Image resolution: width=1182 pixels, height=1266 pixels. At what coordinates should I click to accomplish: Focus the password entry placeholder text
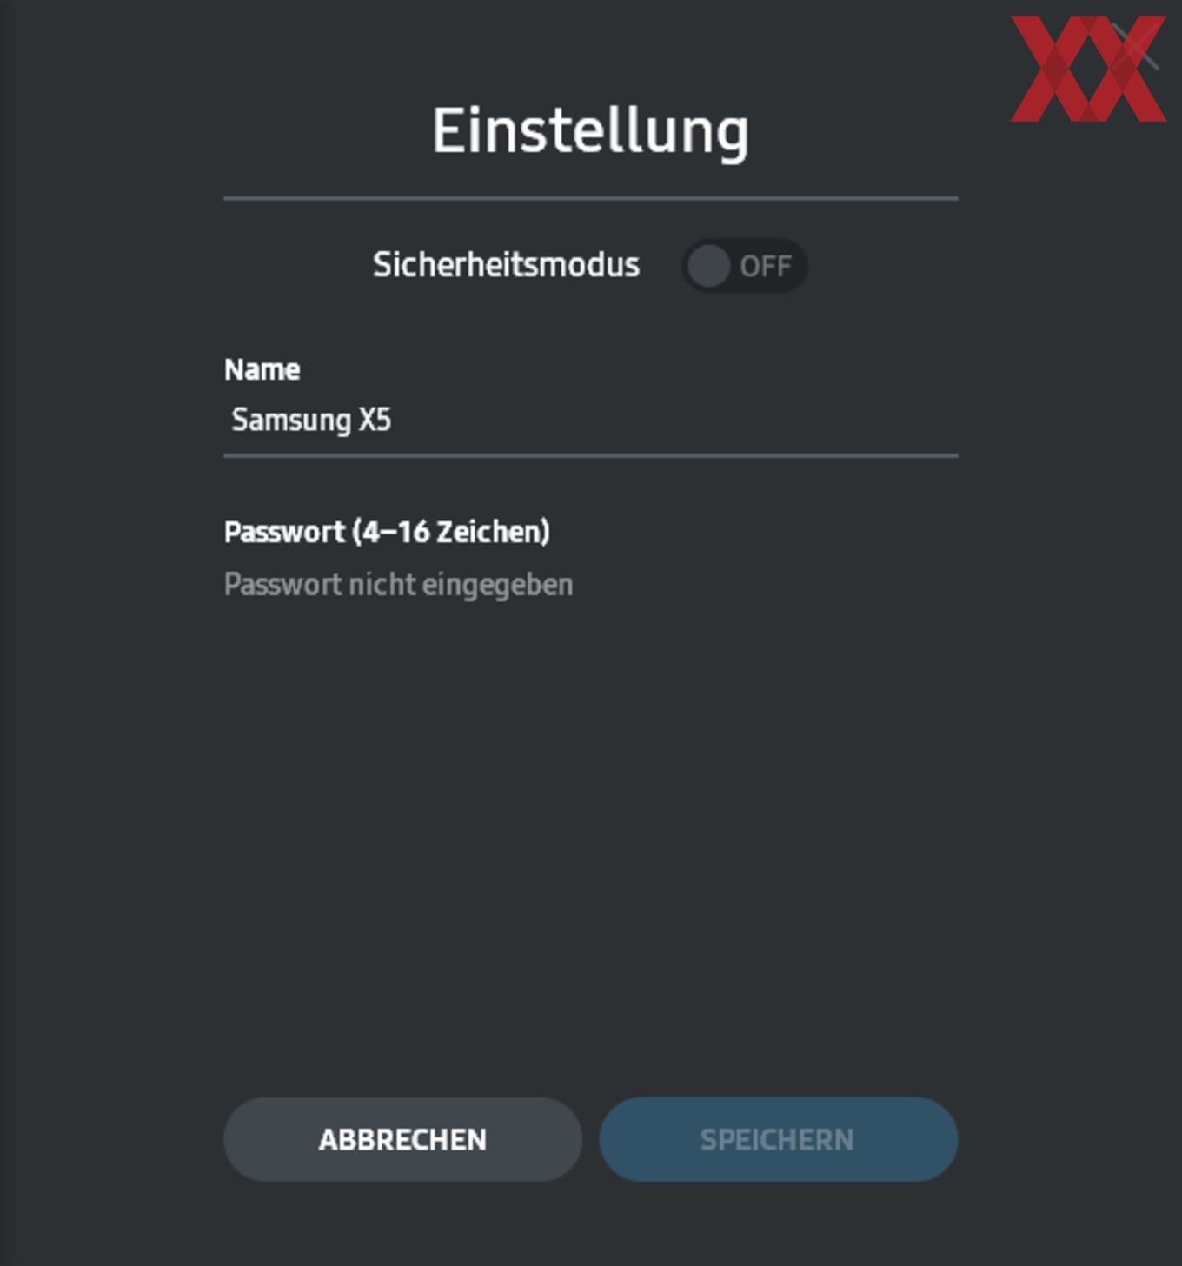click(398, 585)
